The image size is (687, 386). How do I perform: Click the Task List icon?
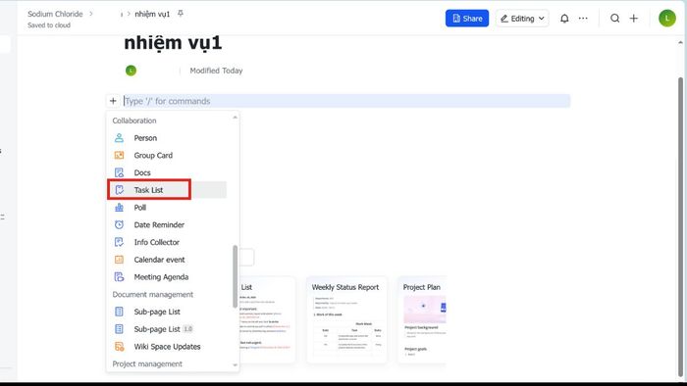click(119, 190)
